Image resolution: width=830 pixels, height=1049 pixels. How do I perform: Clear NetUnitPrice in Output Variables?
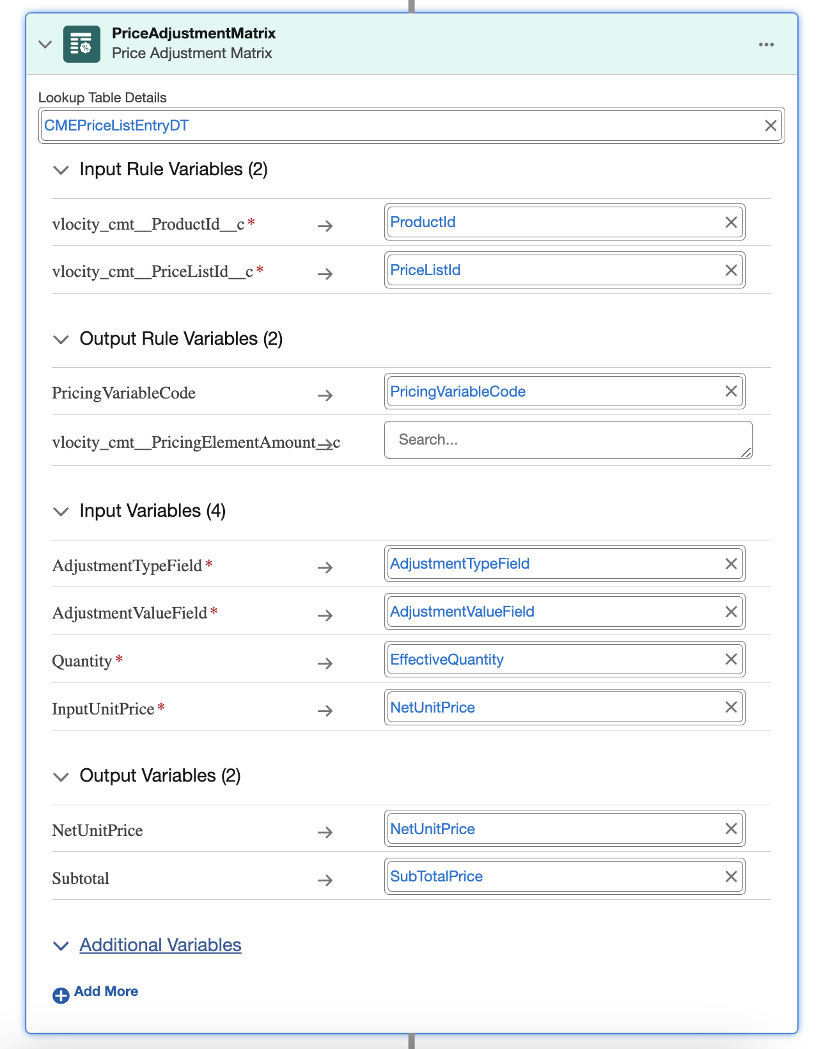pos(731,828)
